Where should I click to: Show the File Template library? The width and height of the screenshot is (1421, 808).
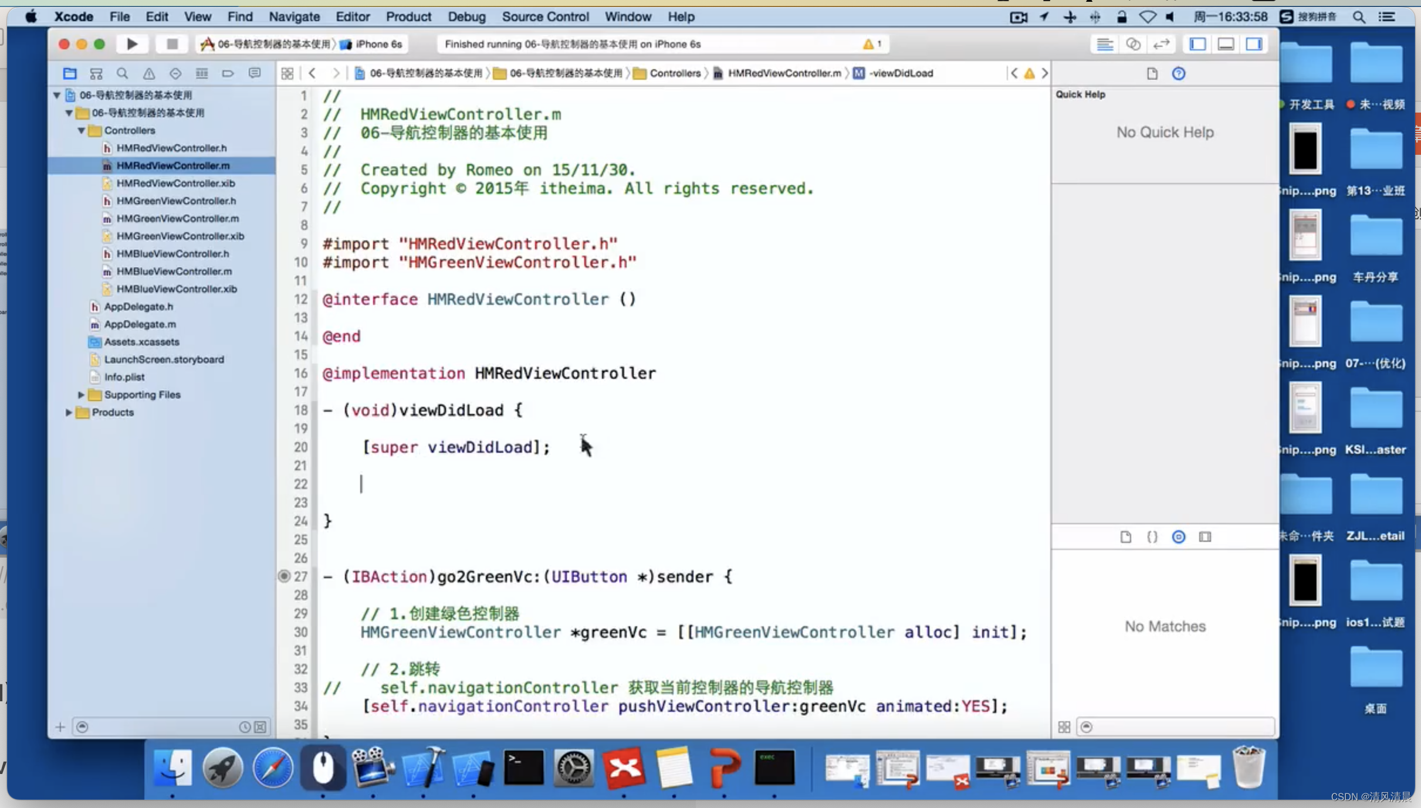(1125, 537)
